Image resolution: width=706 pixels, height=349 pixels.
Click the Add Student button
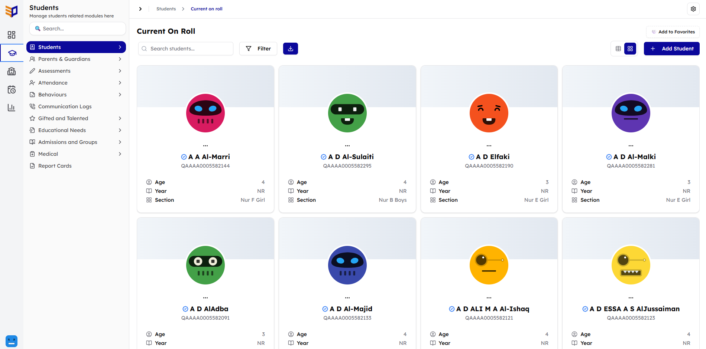pyautogui.click(x=671, y=49)
